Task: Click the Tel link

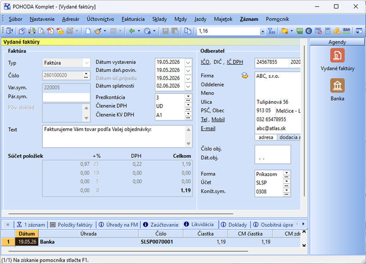Action: pyautogui.click(x=204, y=119)
